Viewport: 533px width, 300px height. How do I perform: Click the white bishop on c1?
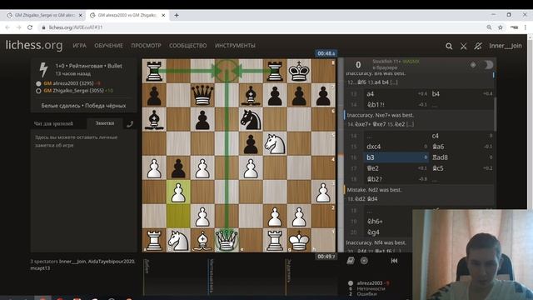[x=202, y=240]
